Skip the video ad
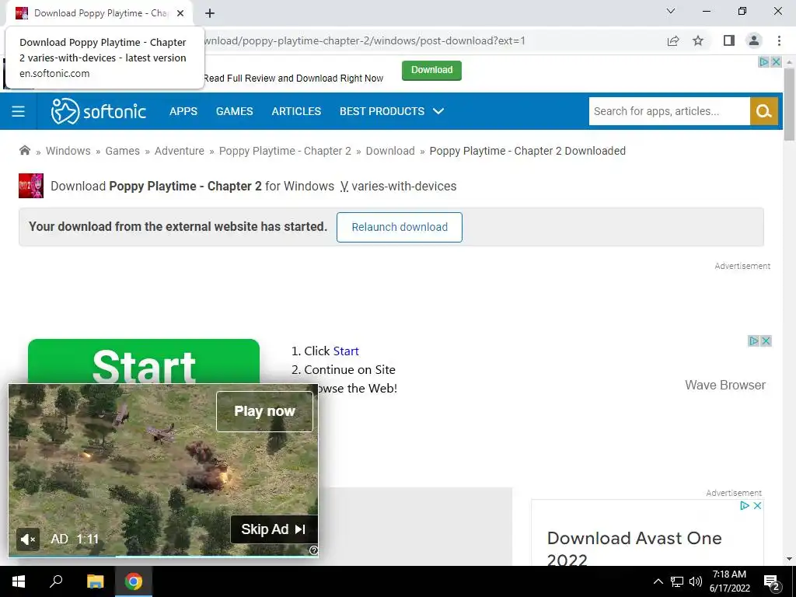 click(x=274, y=529)
